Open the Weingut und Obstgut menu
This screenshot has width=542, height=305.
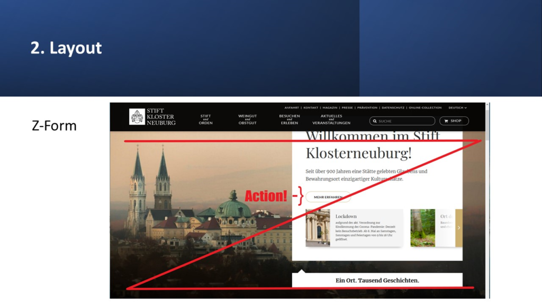coord(247,120)
